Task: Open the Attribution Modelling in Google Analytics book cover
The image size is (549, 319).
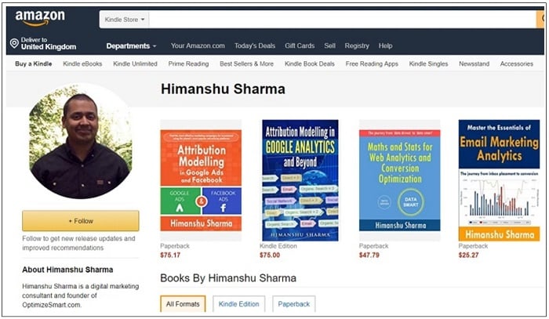Action: tap(300, 180)
